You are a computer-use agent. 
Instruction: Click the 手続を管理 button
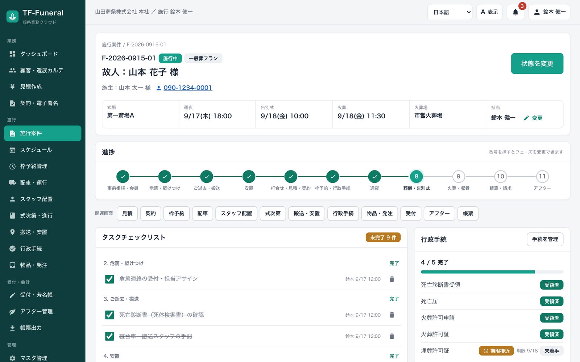point(545,239)
